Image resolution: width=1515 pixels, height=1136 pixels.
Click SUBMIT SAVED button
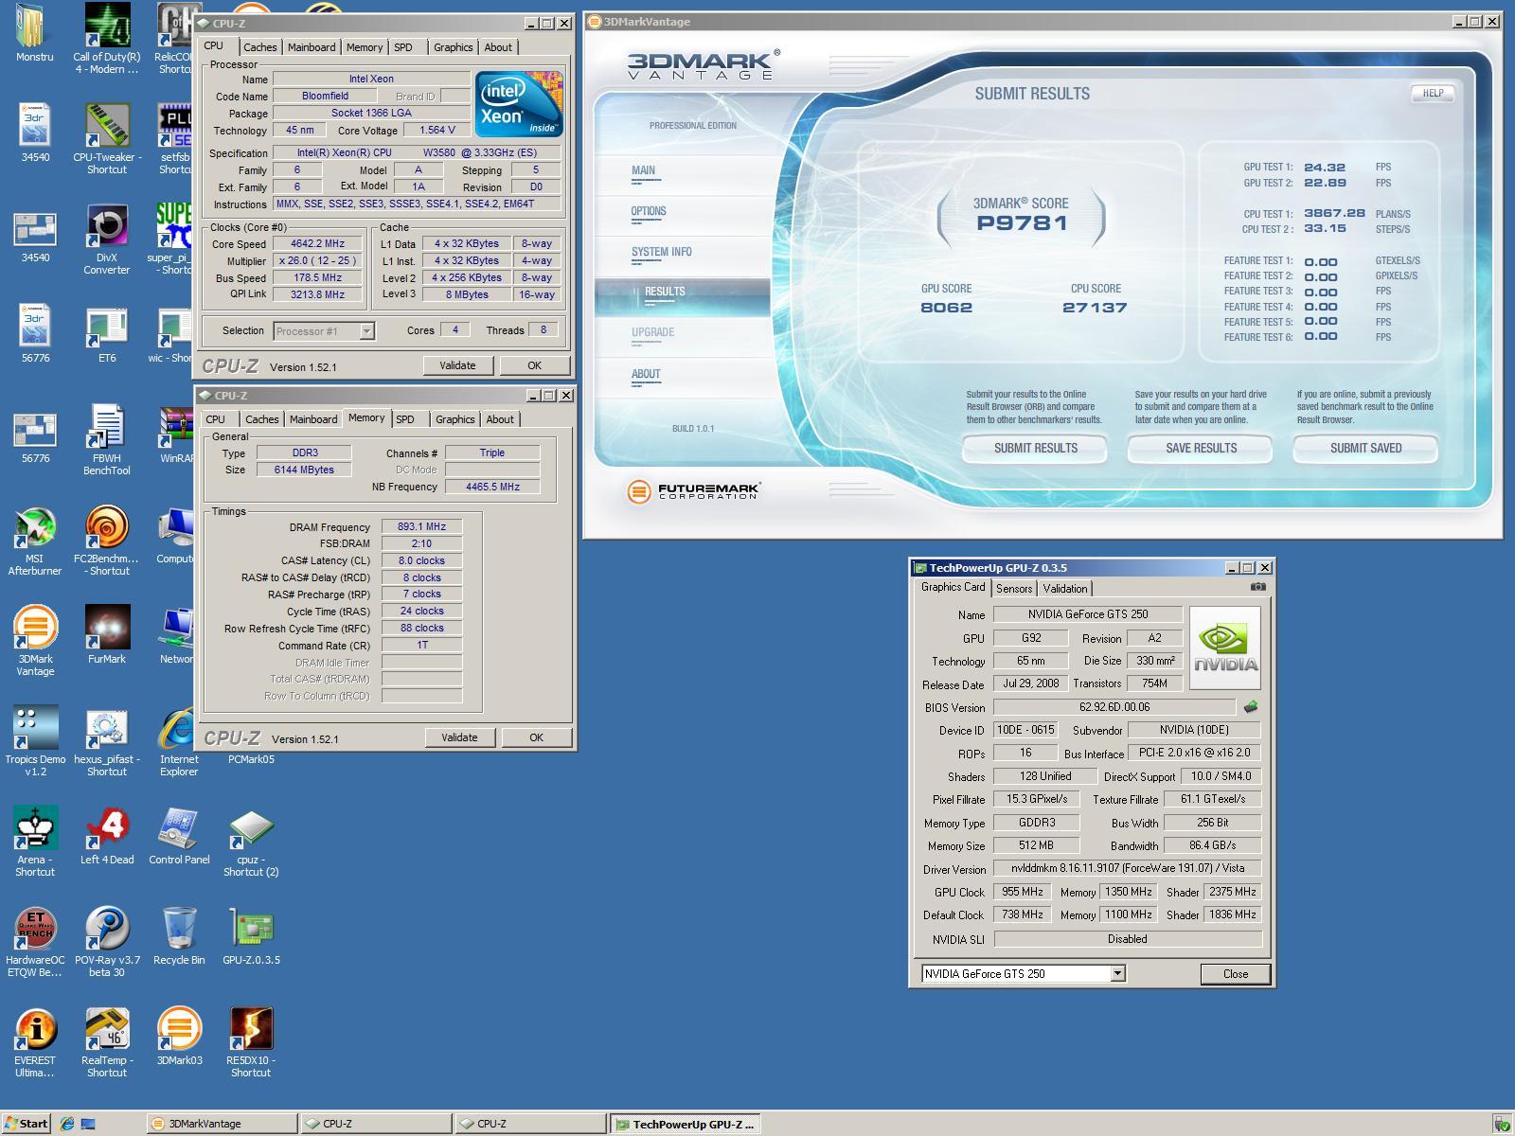pyautogui.click(x=1365, y=448)
